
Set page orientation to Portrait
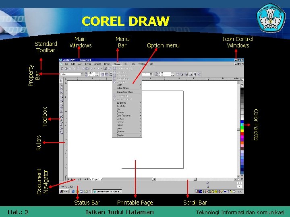click(x=103, y=74)
